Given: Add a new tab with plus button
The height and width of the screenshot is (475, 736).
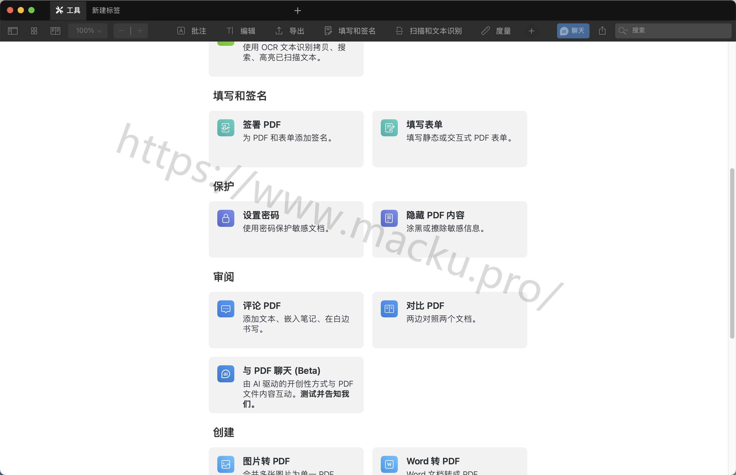Looking at the screenshot, I should [x=297, y=11].
